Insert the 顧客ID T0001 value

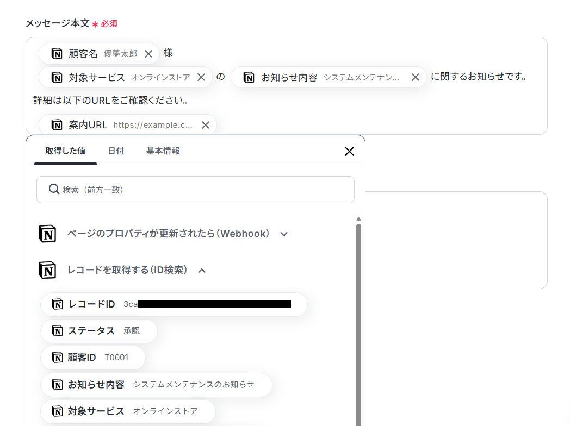(92, 358)
